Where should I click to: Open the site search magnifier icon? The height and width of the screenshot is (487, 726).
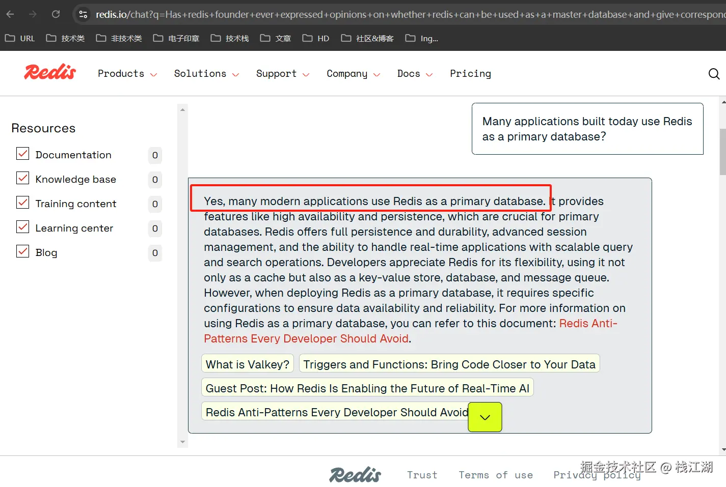(714, 74)
